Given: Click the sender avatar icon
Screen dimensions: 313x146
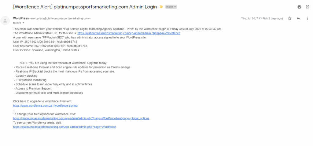Looking at the screenshot, I should 5,20.
